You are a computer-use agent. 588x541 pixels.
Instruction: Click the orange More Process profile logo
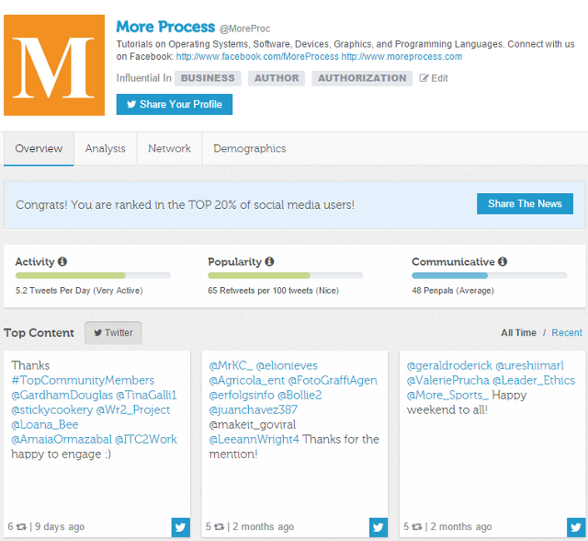click(54, 64)
